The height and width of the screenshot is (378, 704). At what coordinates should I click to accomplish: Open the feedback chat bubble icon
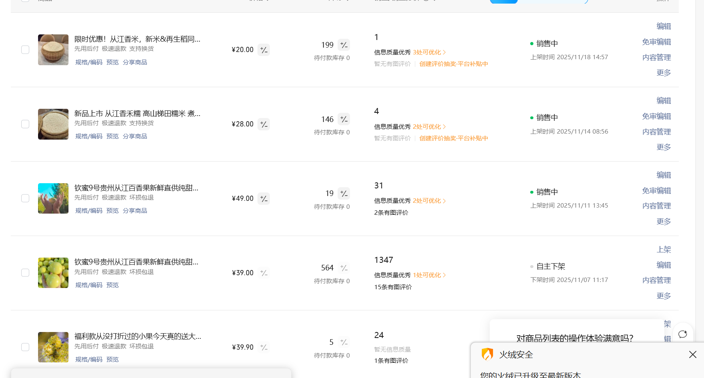pos(682,334)
